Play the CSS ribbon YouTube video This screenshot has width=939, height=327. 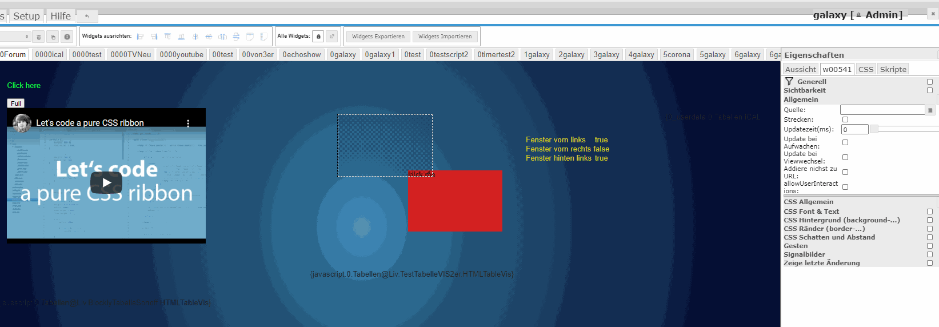point(106,183)
